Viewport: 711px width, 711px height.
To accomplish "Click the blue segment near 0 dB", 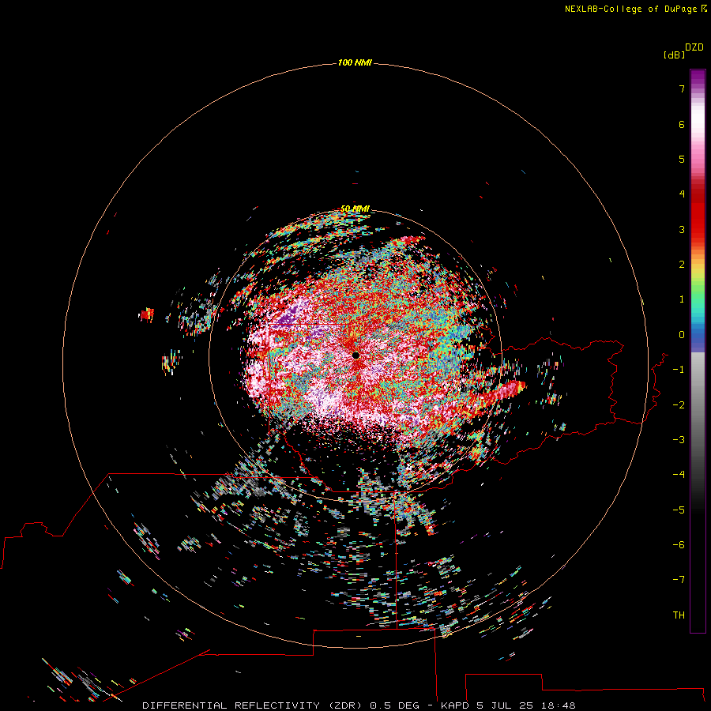I will (698, 336).
